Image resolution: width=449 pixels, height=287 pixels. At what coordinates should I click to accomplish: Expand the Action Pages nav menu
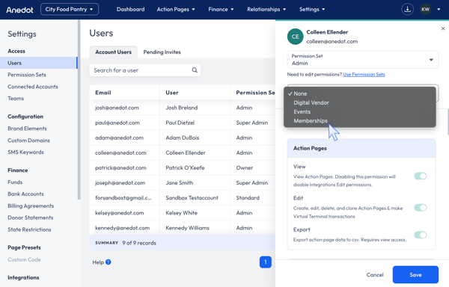tap(176, 10)
